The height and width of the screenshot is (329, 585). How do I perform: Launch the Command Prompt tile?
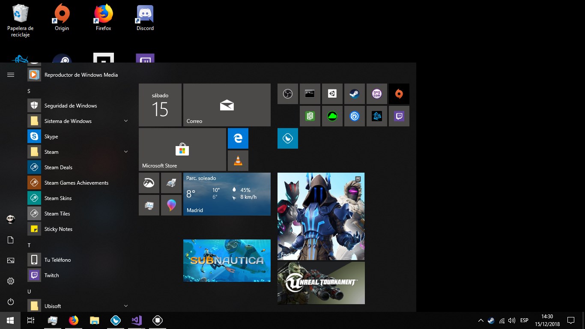click(x=310, y=94)
